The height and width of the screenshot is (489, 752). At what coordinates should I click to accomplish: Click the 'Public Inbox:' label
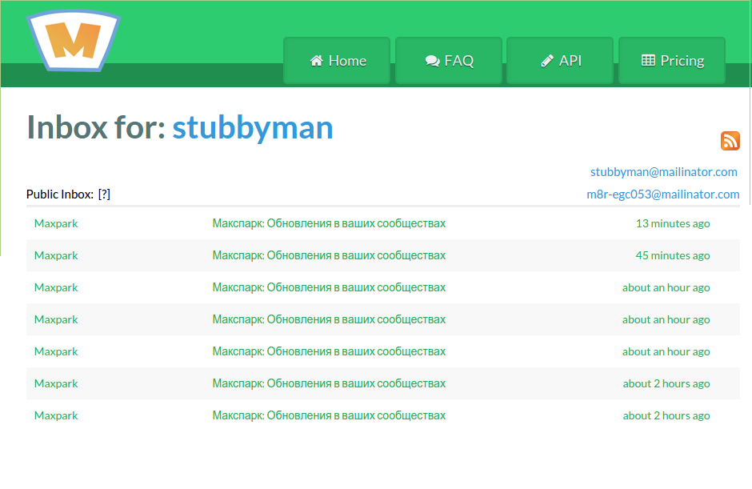tap(60, 194)
